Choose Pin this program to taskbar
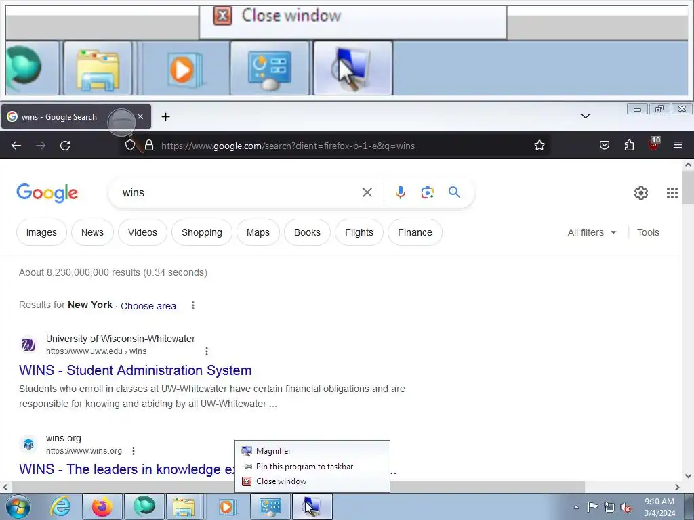 coord(312,466)
